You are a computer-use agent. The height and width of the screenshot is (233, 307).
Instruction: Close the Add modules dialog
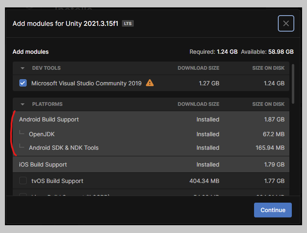click(x=286, y=23)
